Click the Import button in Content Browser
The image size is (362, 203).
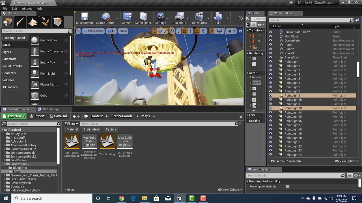click(x=37, y=116)
